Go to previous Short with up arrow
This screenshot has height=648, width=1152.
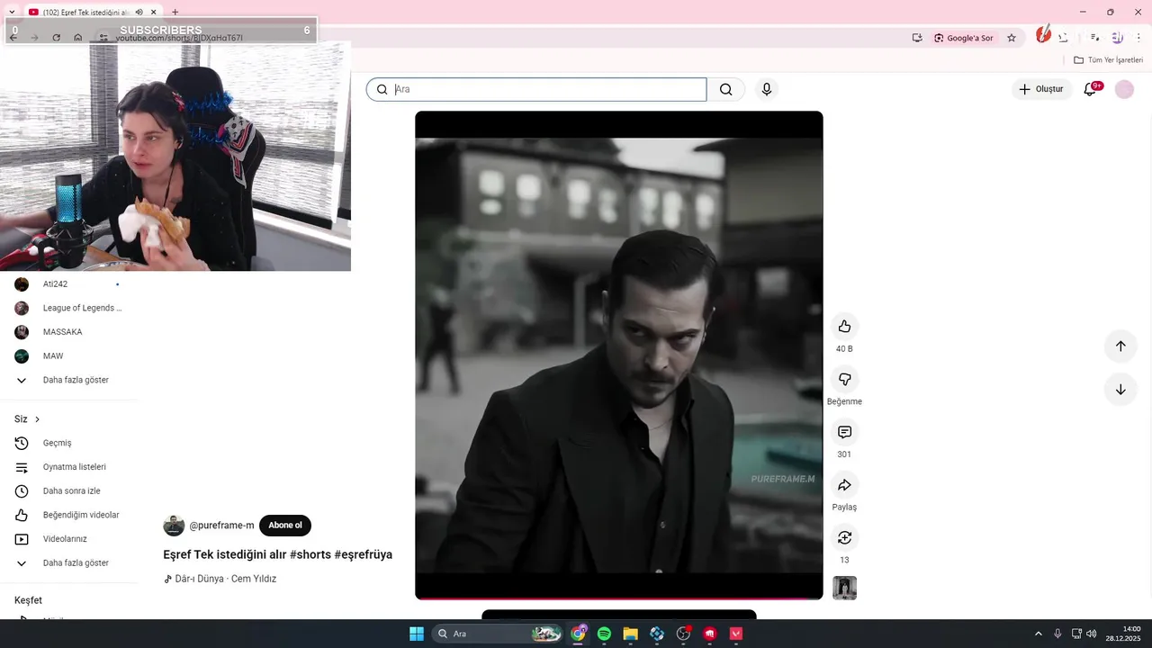pyautogui.click(x=1120, y=346)
